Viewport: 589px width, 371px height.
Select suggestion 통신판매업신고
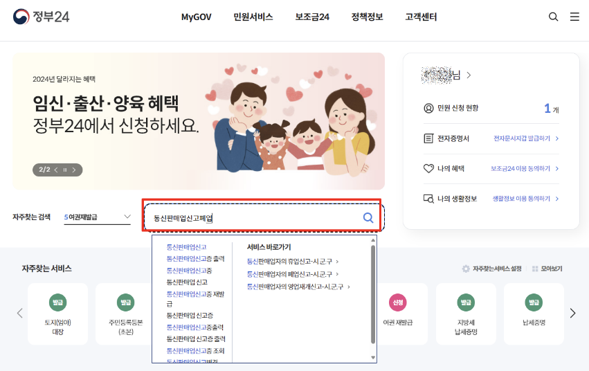pyautogui.click(x=186, y=247)
